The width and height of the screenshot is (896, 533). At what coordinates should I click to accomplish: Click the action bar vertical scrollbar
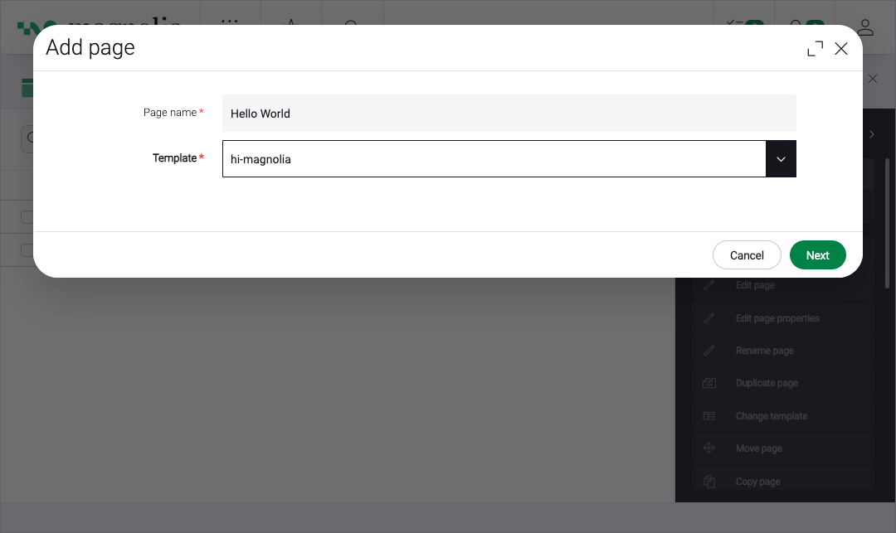click(x=887, y=224)
